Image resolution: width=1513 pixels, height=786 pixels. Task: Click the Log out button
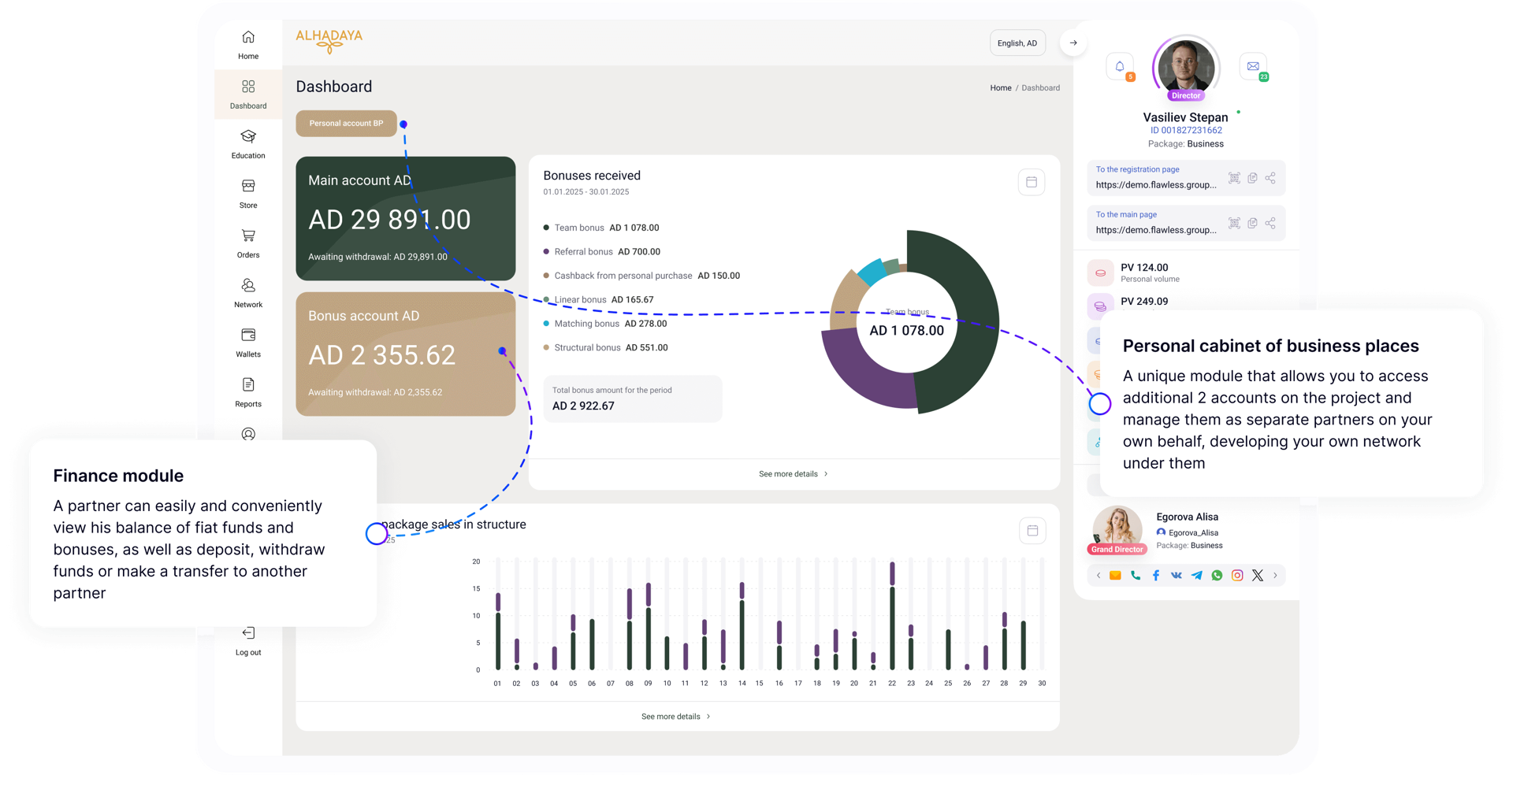point(248,640)
